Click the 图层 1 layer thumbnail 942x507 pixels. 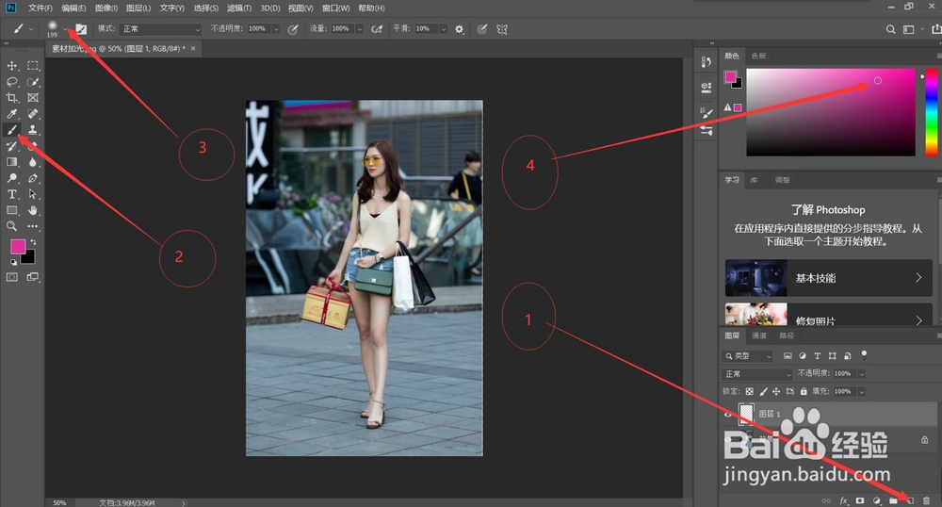click(x=747, y=414)
